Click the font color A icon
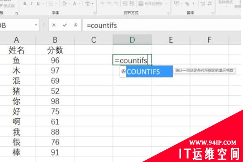Screen dimensions: 243x162 coord(75,3)
